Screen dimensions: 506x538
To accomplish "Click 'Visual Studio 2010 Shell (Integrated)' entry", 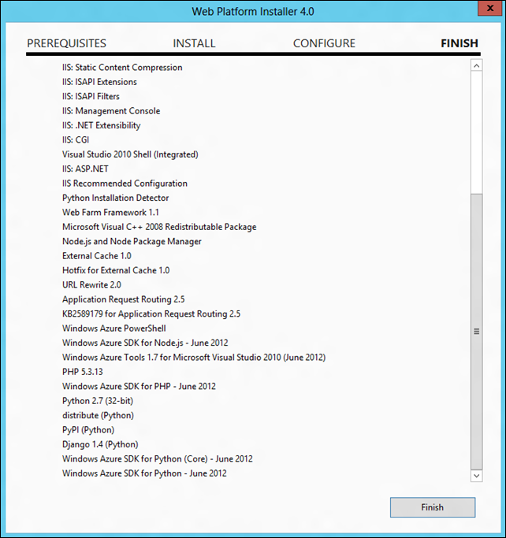I will [x=130, y=154].
